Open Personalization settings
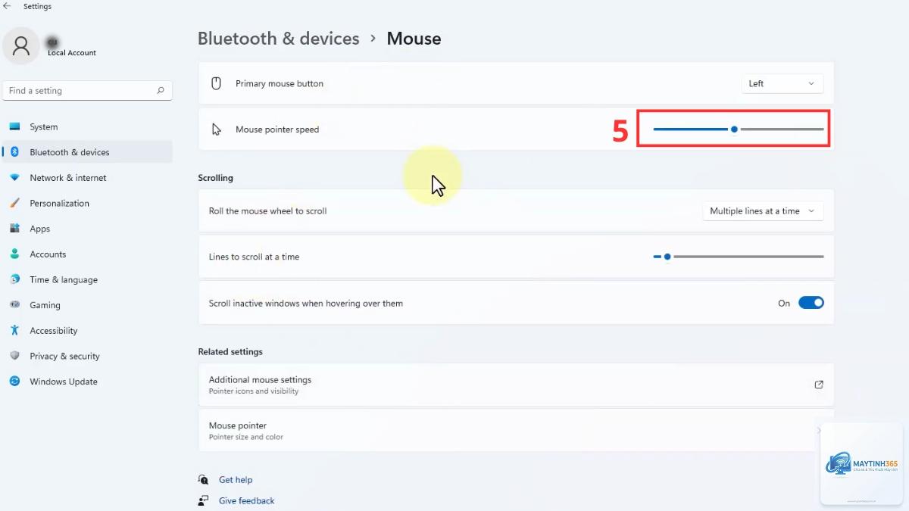909x511 pixels. point(88,203)
